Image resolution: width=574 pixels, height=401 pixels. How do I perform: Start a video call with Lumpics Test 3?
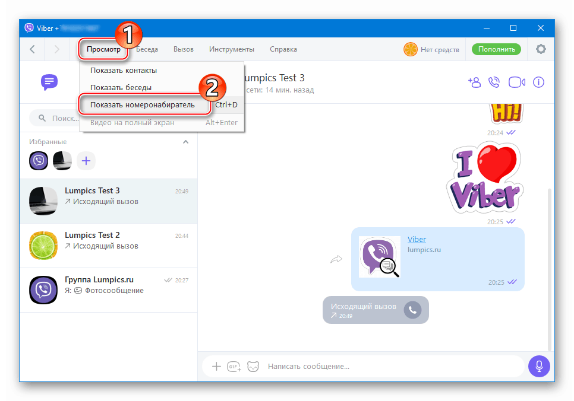[516, 82]
